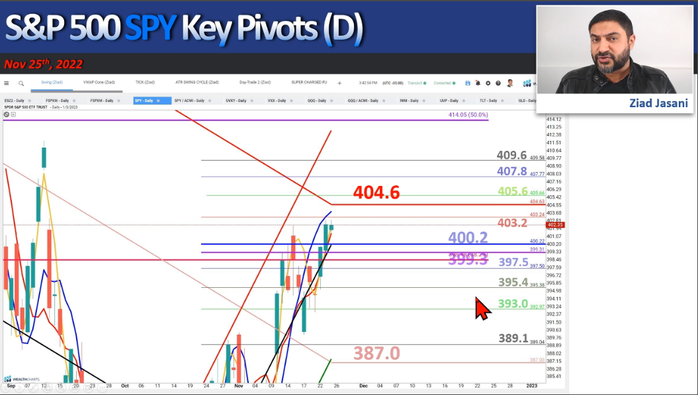
Task: Save the layout with the floppy icon
Action: click(x=467, y=83)
